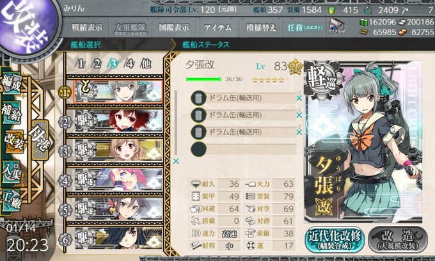Screen dimensions: 435x261
Task: Open the 入渠 docking sidebar icon
Action: pyautogui.click(x=11, y=172)
